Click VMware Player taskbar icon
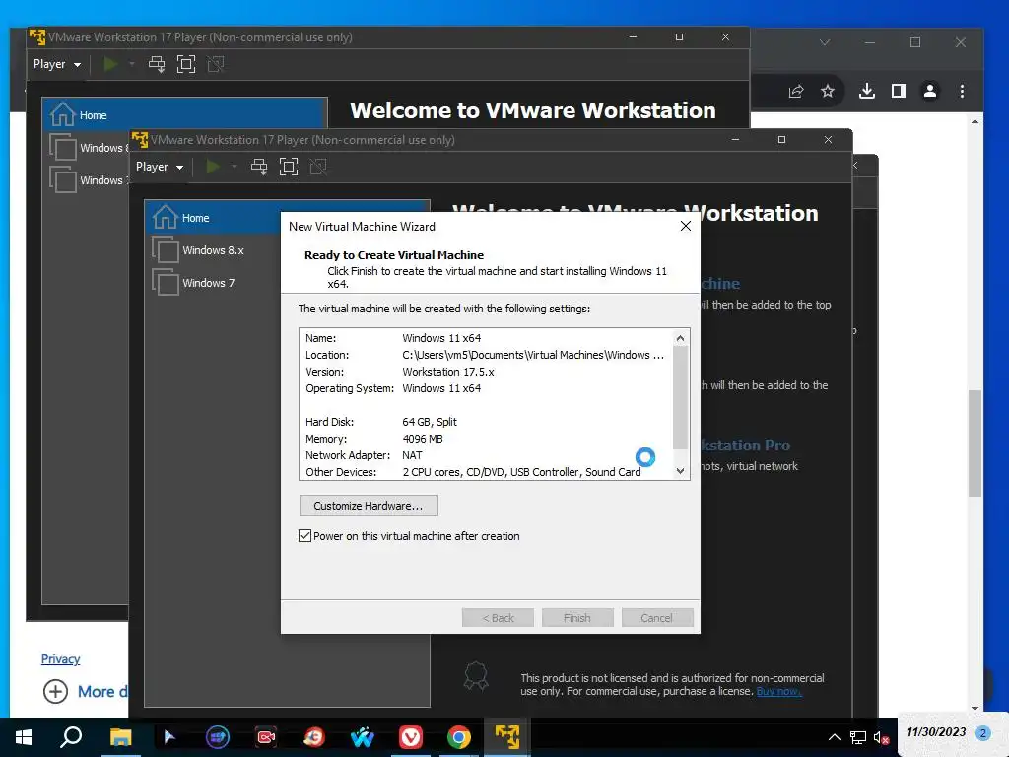Image resolution: width=1009 pixels, height=757 pixels. point(507,737)
